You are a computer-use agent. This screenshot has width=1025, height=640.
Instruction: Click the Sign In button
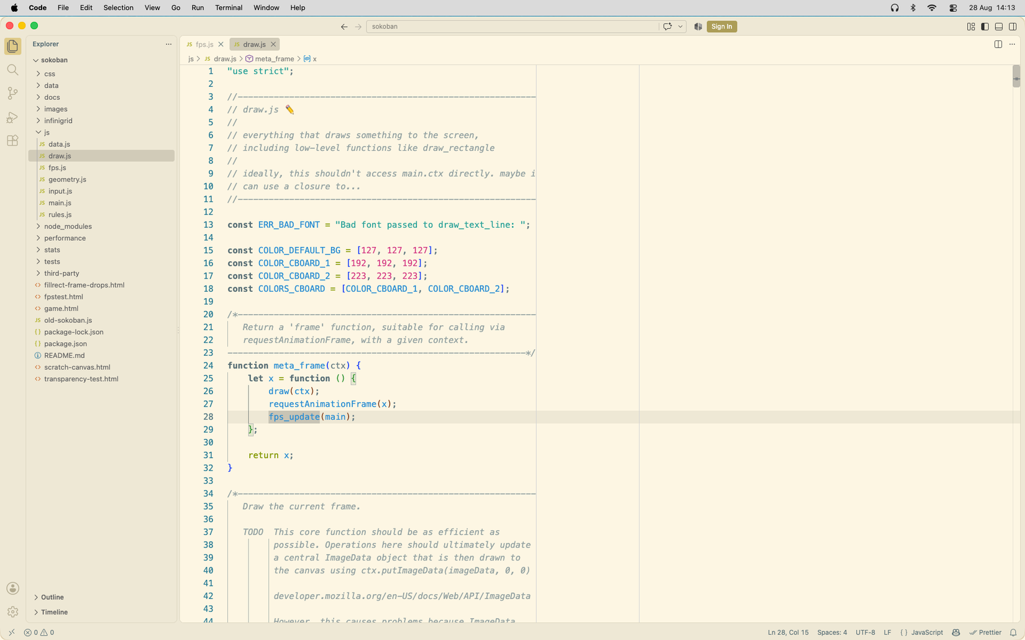pyautogui.click(x=722, y=27)
